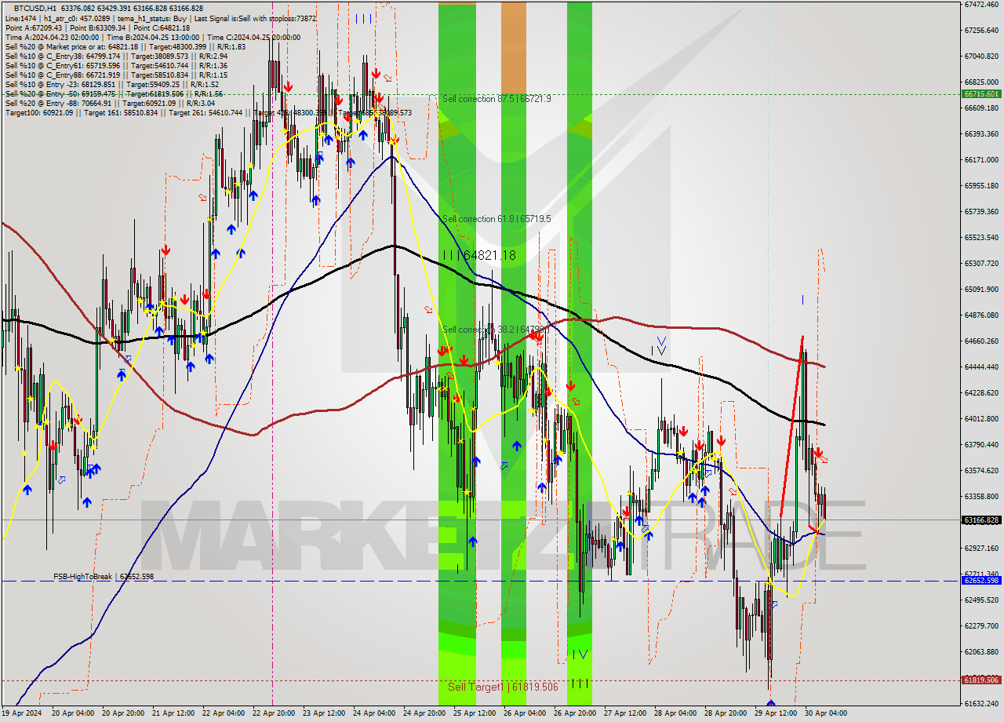Click the current price tag 63166.828
The image size is (1004, 722).
[x=981, y=520]
